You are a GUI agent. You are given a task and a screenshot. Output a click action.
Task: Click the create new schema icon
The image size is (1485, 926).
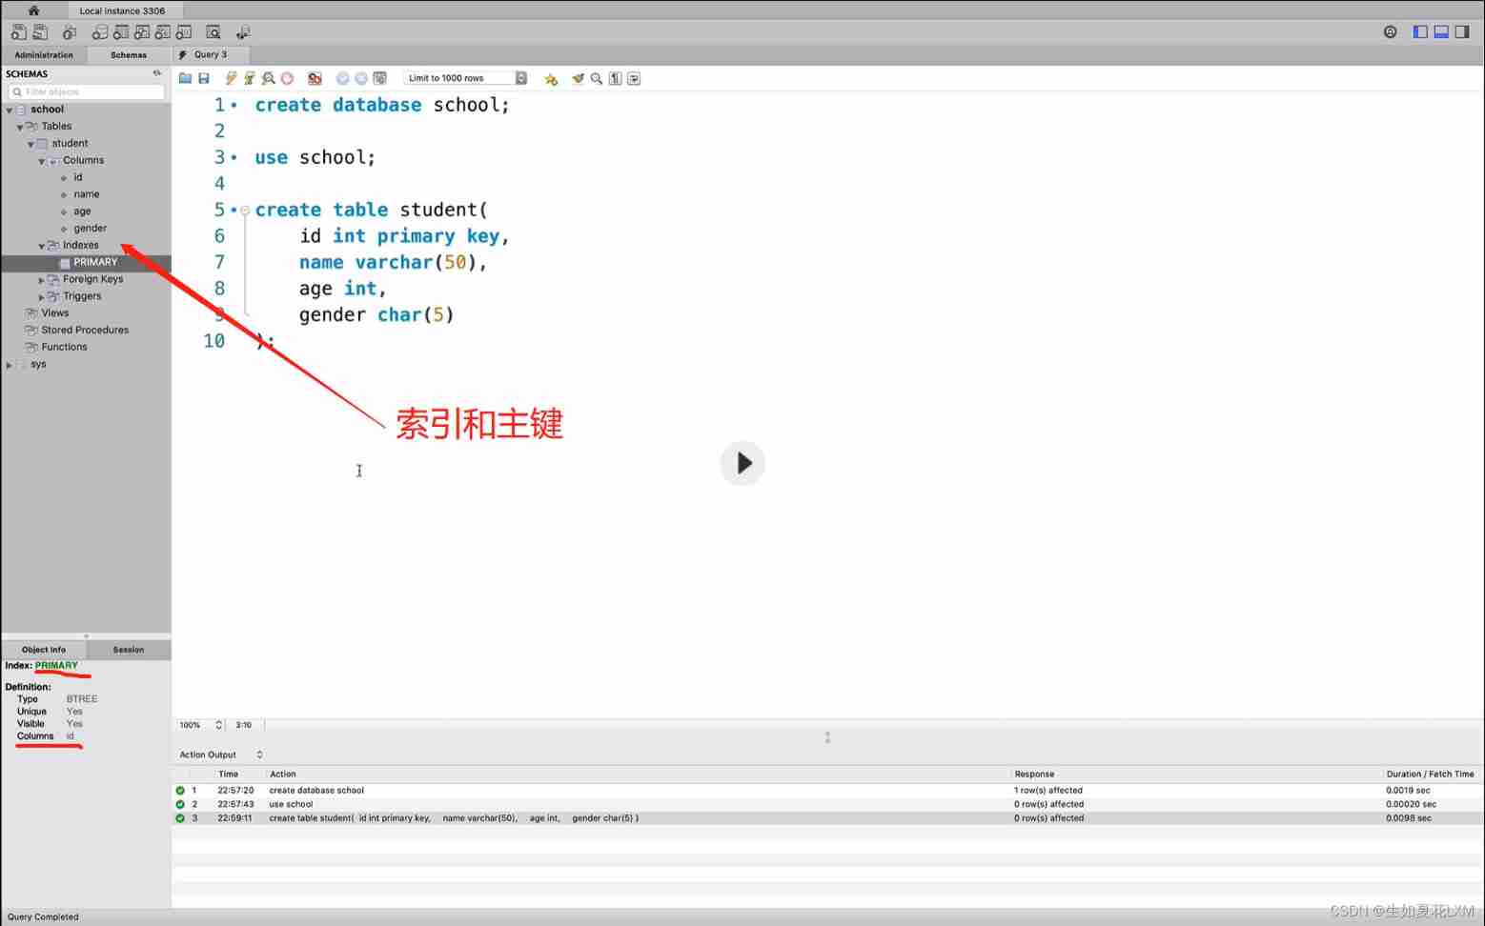click(100, 32)
